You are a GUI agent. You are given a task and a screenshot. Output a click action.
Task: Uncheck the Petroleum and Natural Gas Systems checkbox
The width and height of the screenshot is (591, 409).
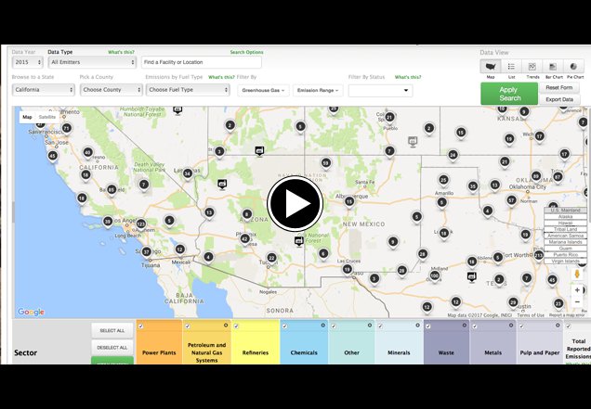[x=188, y=326]
